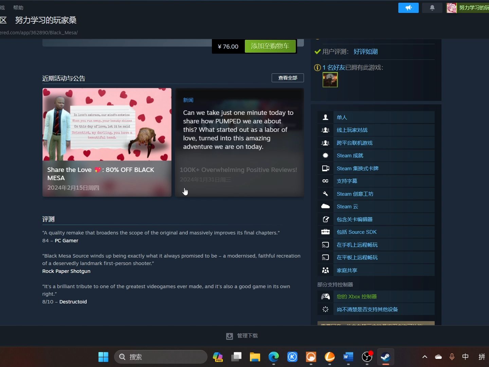Screen dimensions: 489x367
Task: Click the 家庭共享 family icon
Action: [x=325, y=270]
